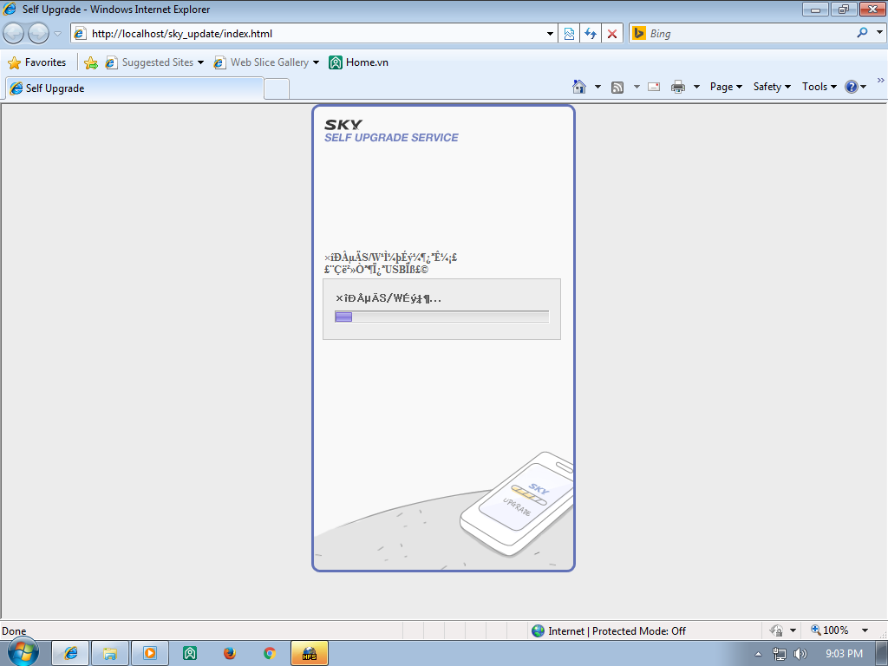The width and height of the screenshot is (888, 666).
Task: Toggle the Compatibility View icon
Action: pyautogui.click(x=569, y=34)
